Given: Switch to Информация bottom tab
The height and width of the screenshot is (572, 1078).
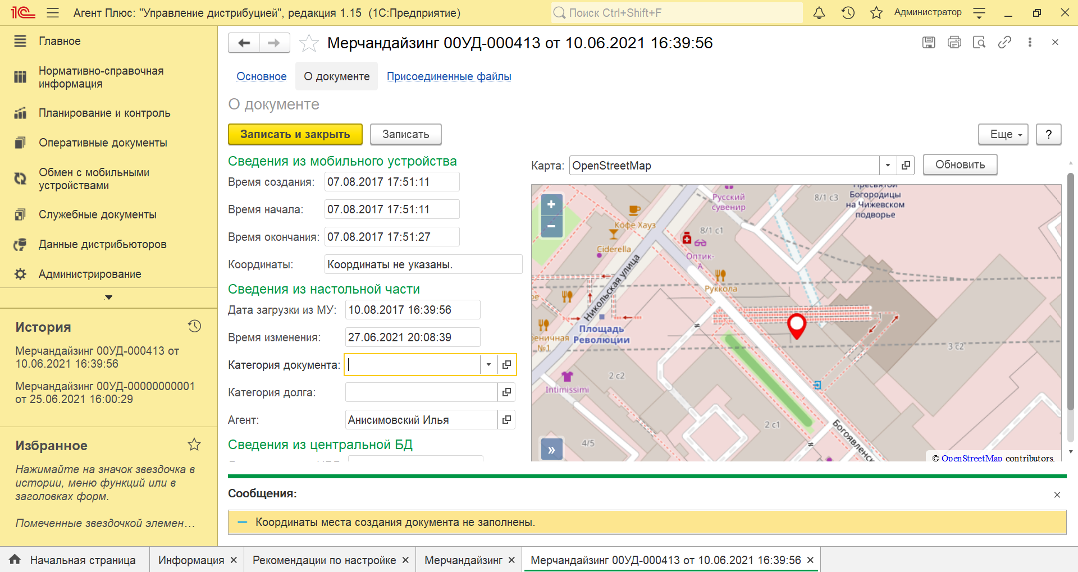Looking at the screenshot, I should (x=191, y=560).
